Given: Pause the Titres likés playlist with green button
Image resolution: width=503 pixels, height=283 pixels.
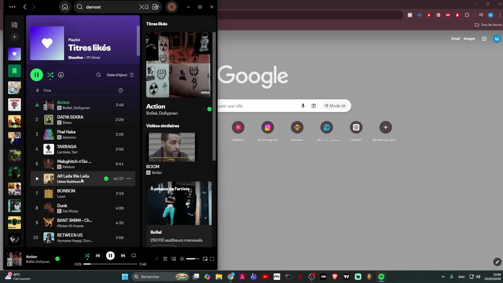Looking at the screenshot, I should [x=37, y=75].
